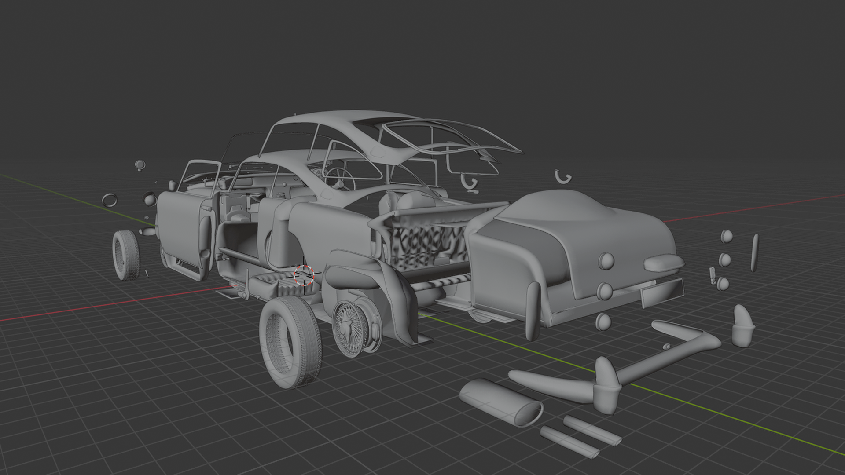The height and width of the screenshot is (475, 845).
Task: Select the oval exhaust muffler on ground
Action: click(501, 403)
